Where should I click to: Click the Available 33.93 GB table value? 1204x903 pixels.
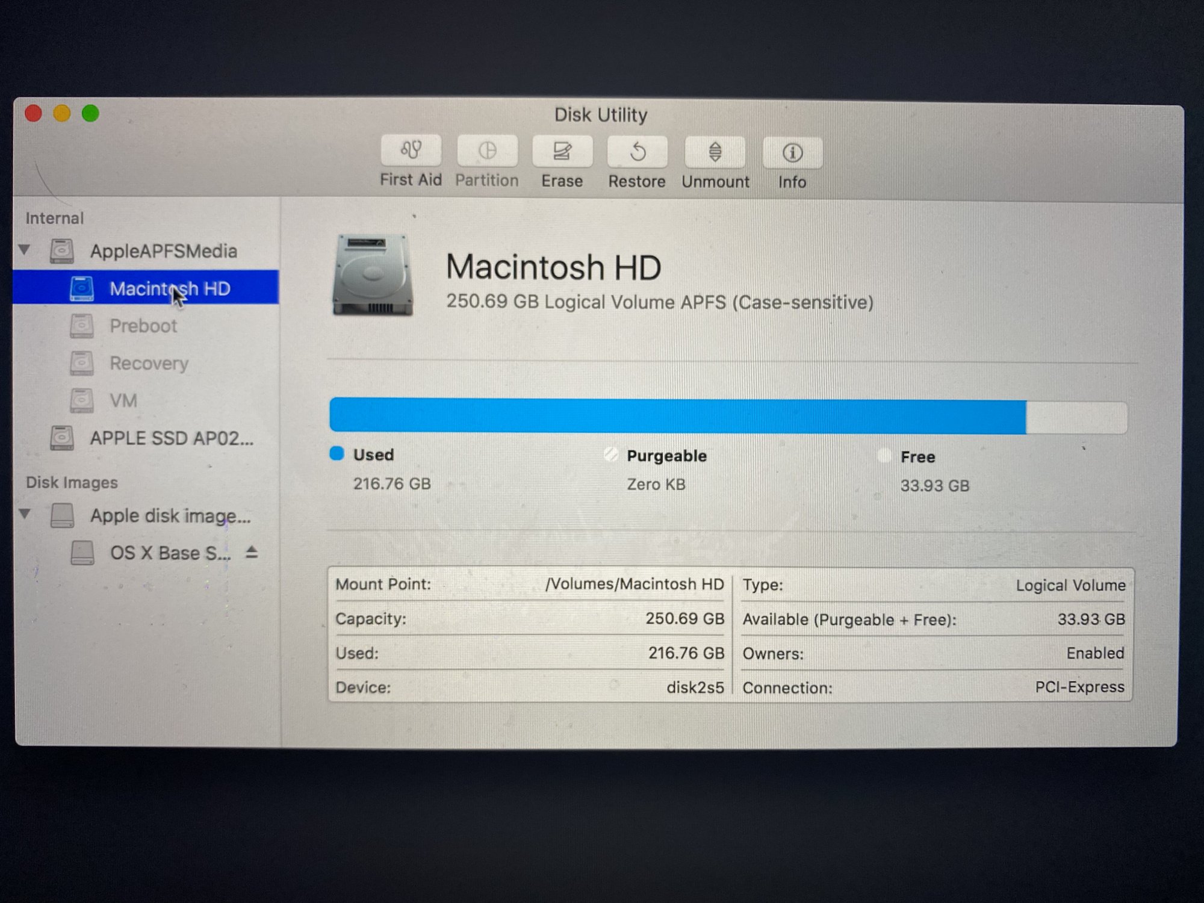pyautogui.click(x=1091, y=619)
